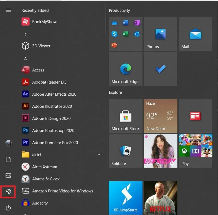
Task: Open the Netflix tile
Action: (x=161, y=198)
